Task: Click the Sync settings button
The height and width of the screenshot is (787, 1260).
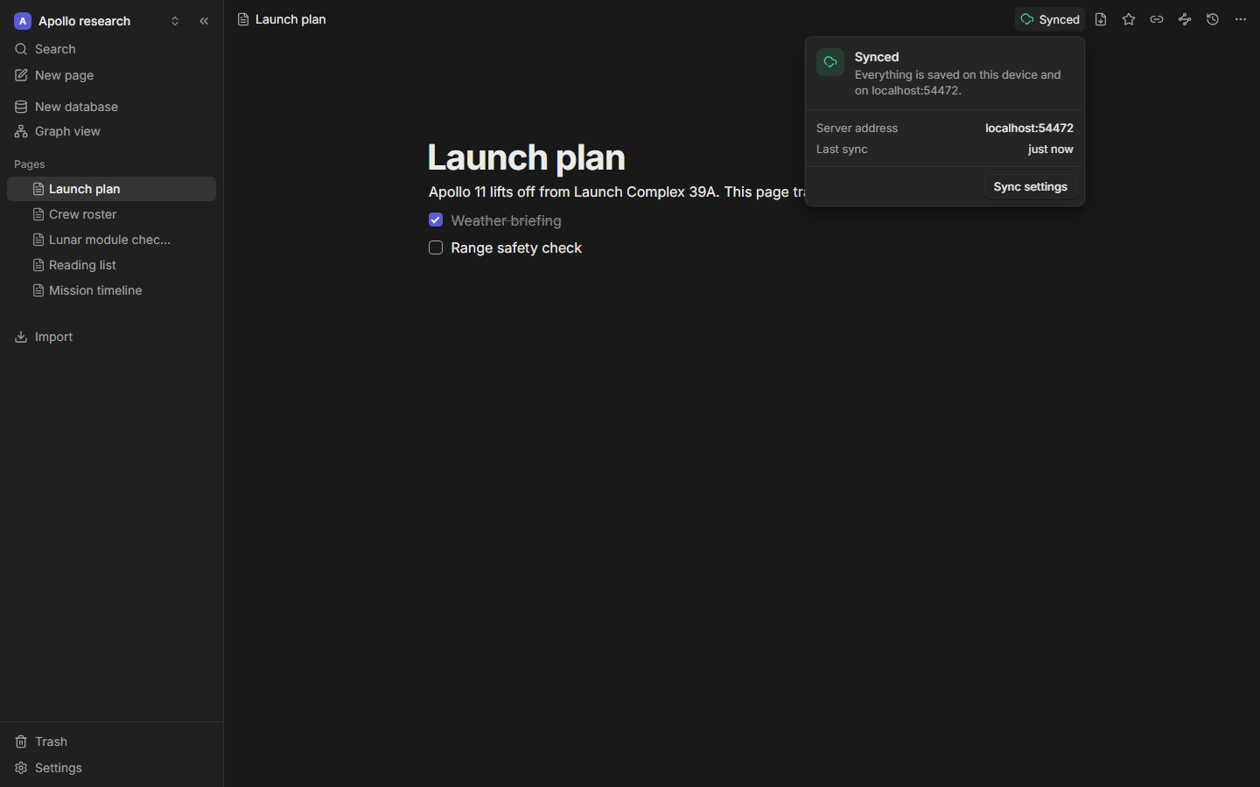Action: pyautogui.click(x=1030, y=187)
